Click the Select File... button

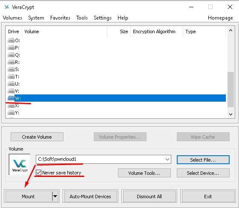tap(203, 160)
